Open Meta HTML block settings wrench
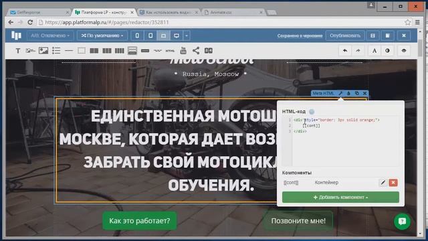This screenshot has height=241, width=428. 340,93
